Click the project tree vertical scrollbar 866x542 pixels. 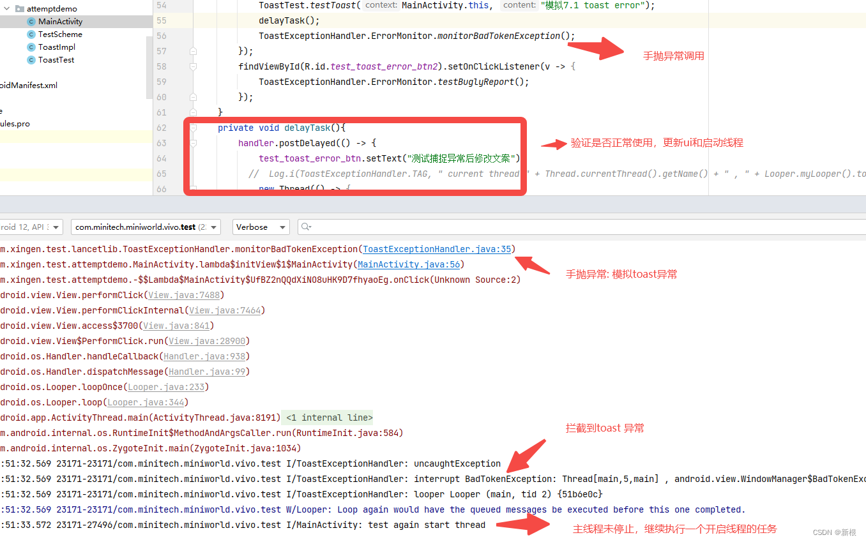[149, 67]
